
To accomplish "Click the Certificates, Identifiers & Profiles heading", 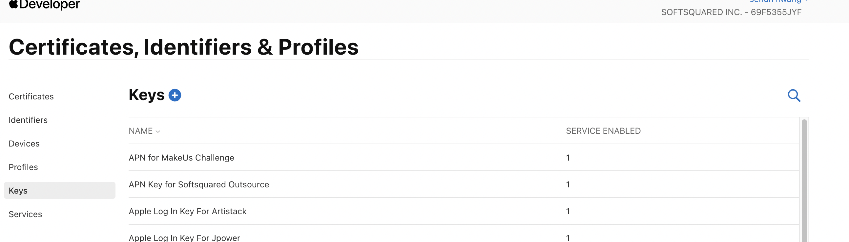I will point(184,47).
